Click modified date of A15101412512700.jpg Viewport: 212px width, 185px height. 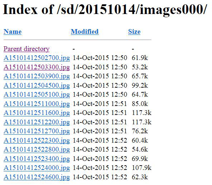click(x=100, y=131)
